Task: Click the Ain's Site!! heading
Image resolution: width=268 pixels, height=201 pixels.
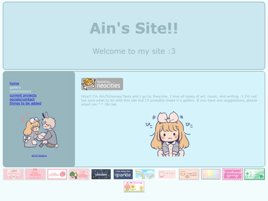Action: point(134,28)
